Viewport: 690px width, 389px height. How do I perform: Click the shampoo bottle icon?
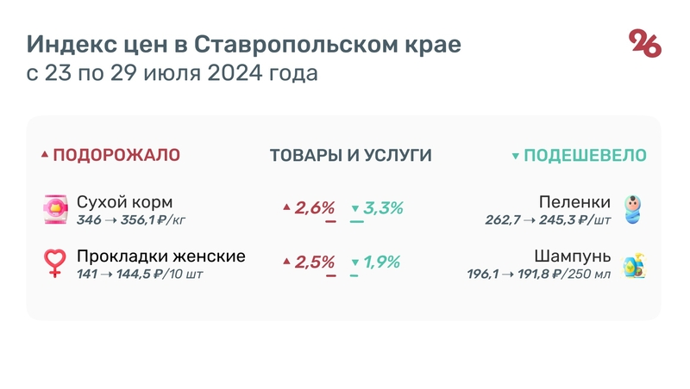point(635,264)
